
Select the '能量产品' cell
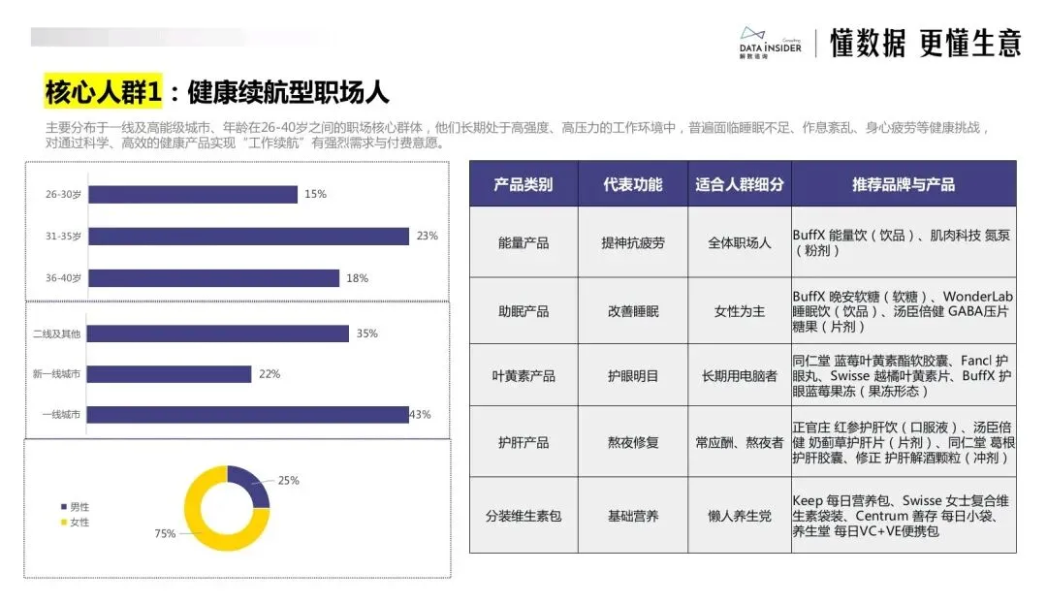(523, 242)
